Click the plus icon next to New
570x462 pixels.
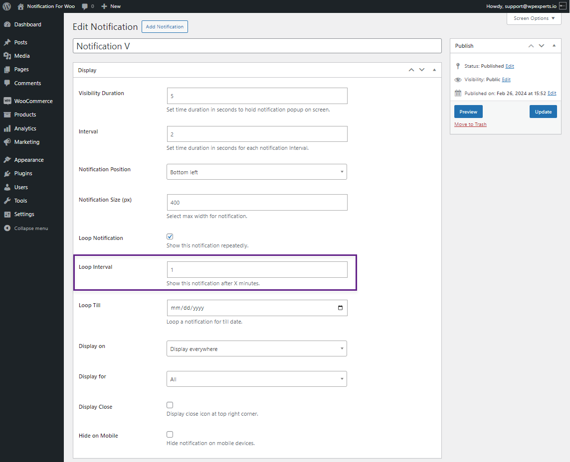[x=104, y=6]
